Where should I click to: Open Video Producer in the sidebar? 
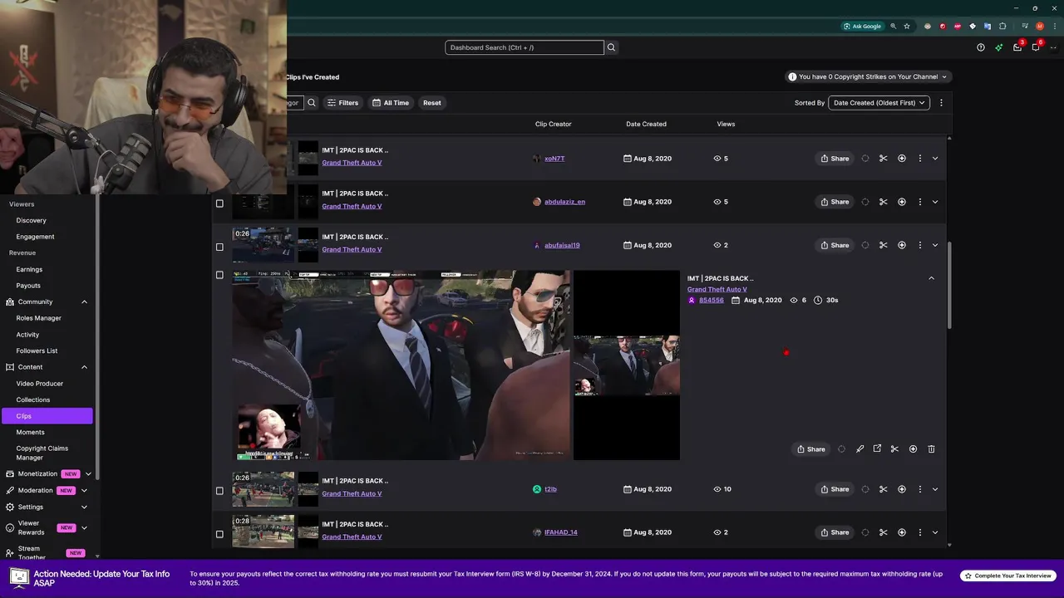point(40,384)
